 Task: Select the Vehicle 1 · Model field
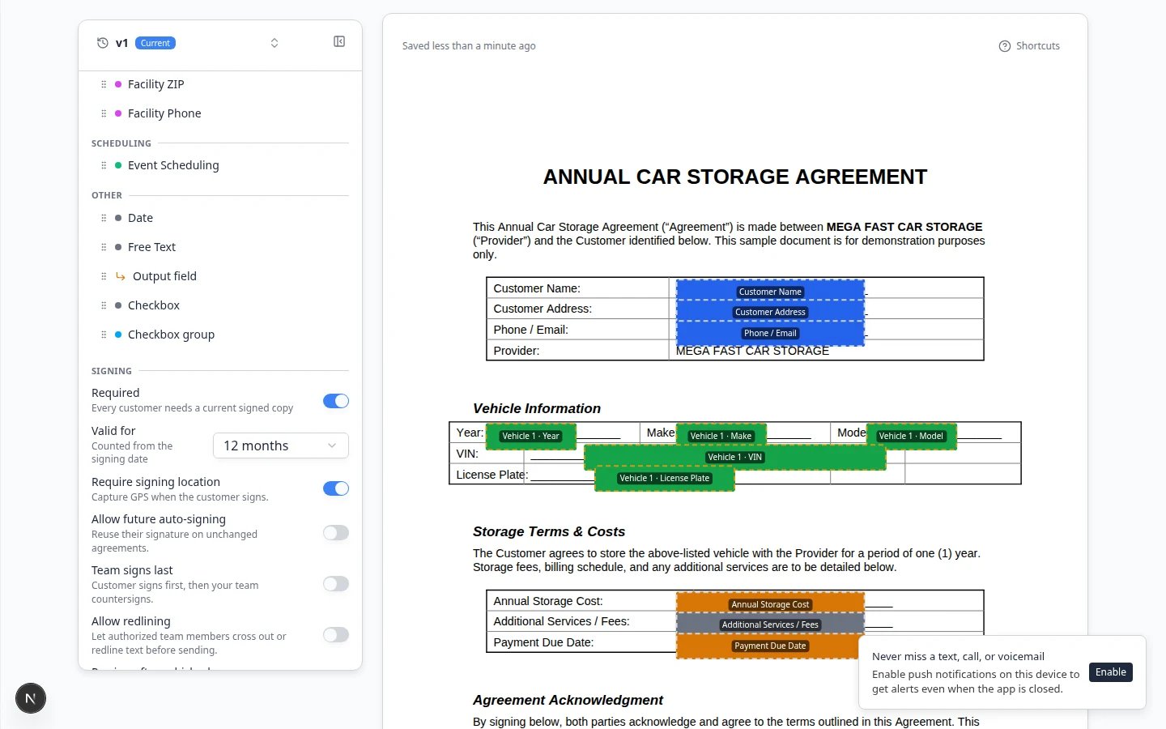[x=911, y=436]
